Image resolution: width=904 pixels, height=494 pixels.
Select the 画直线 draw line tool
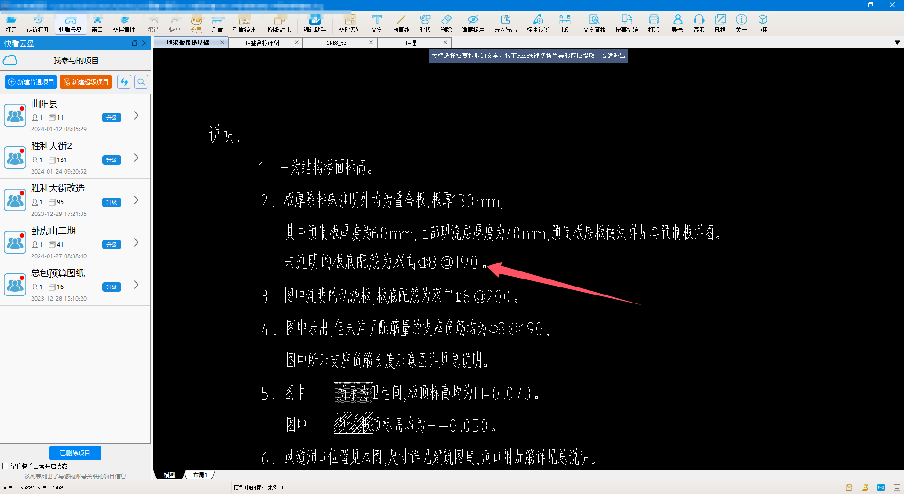[401, 24]
